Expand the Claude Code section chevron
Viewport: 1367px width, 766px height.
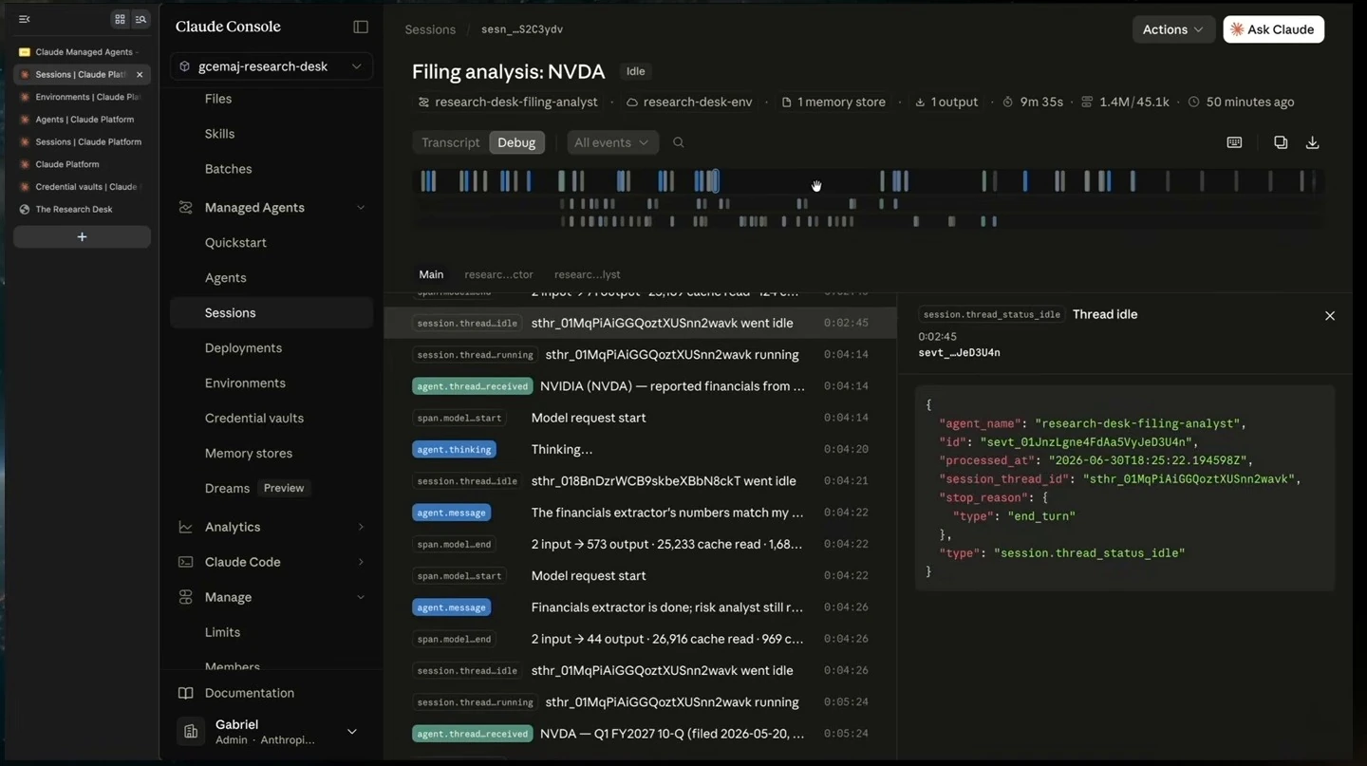(x=360, y=562)
